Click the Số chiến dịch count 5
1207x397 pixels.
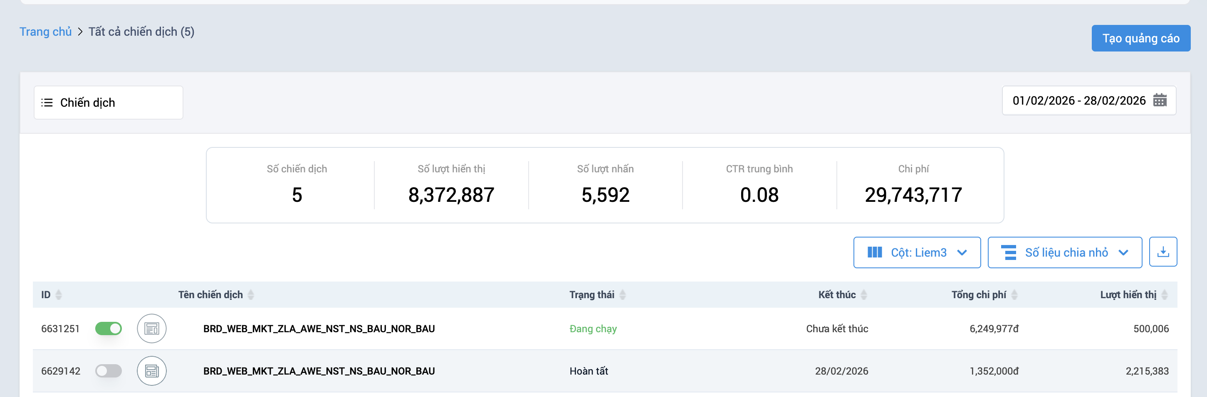297,195
